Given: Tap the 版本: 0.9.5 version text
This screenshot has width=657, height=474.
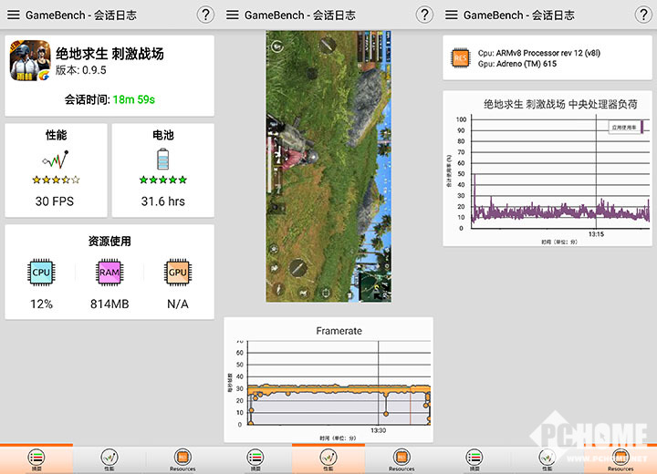Looking at the screenshot, I should 81,70.
